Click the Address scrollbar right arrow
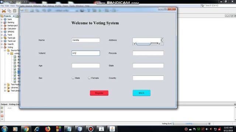Screen dimensions: 236x132 159,44
